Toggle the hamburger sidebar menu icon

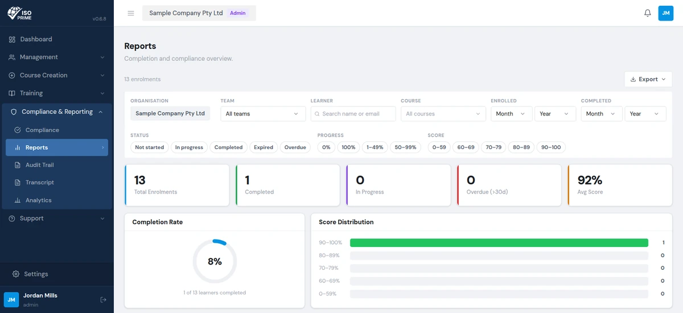131,13
